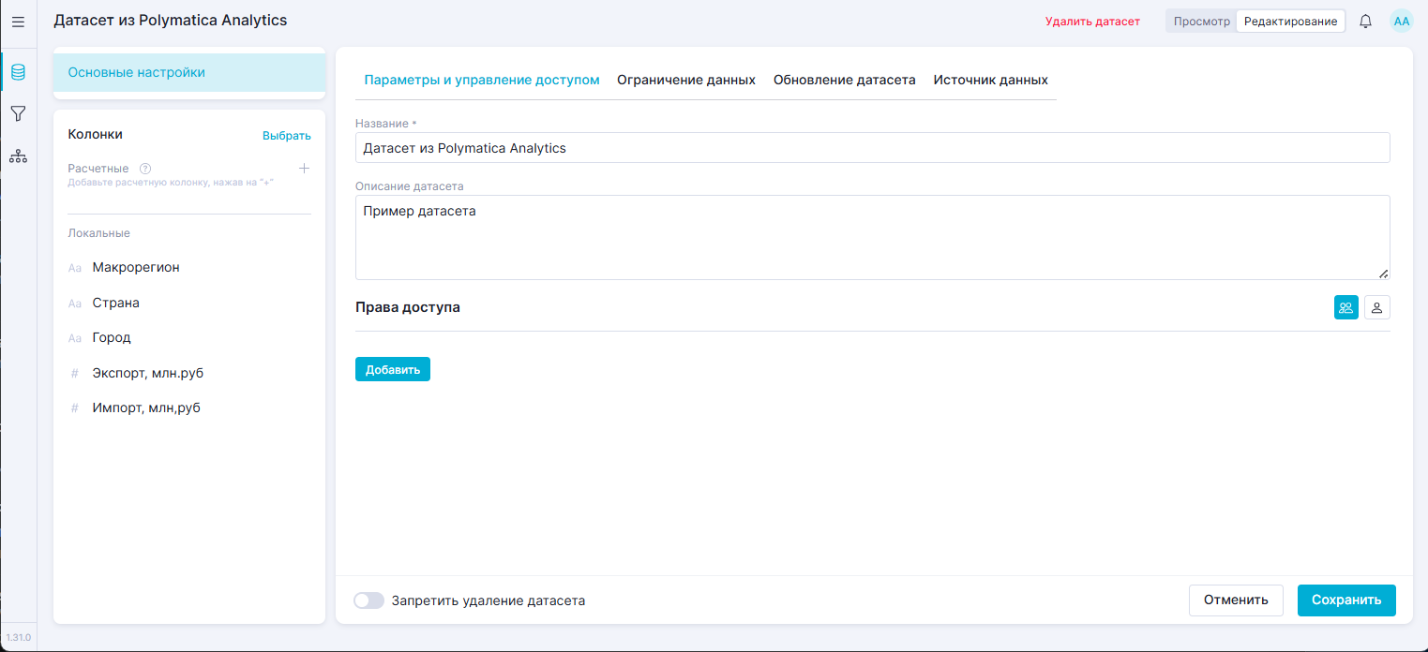Screen dimensions: 1428x652
Task: Show help for Расчетные question mark icon
Action: (x=145, y=169)
